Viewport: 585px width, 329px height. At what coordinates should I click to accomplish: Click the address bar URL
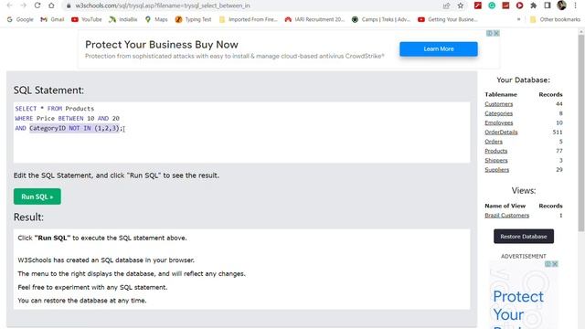point(163,5)
